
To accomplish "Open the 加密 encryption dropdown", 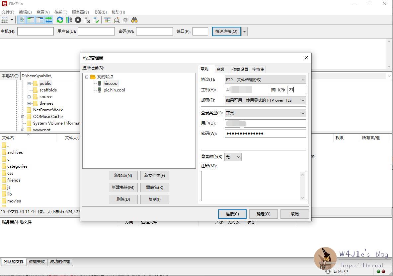I will pos(265,100).
